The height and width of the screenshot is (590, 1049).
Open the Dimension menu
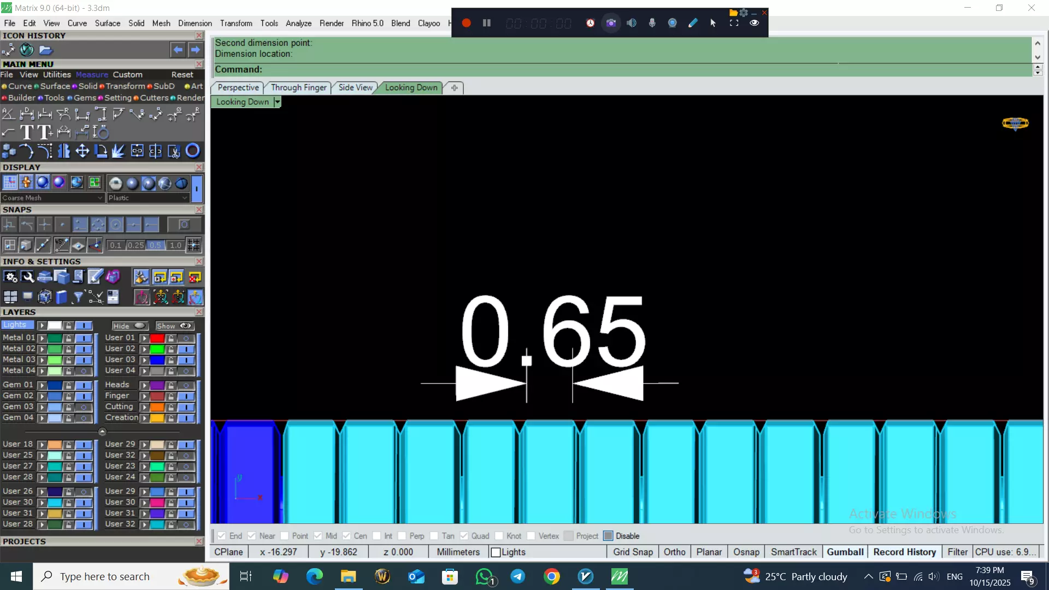(x=195, y=23)
